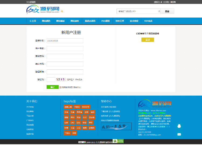Click the green 360 security badge in the footer
The height and width of the screenshot is (145, 202).
pos(118,141)
